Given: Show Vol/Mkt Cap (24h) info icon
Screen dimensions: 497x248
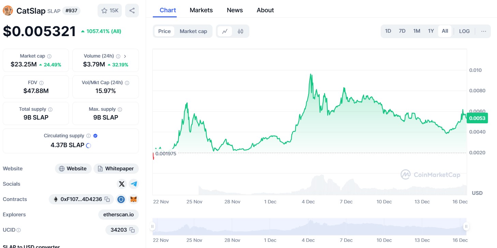Looking at the screenshot, I should coord(127,83).
